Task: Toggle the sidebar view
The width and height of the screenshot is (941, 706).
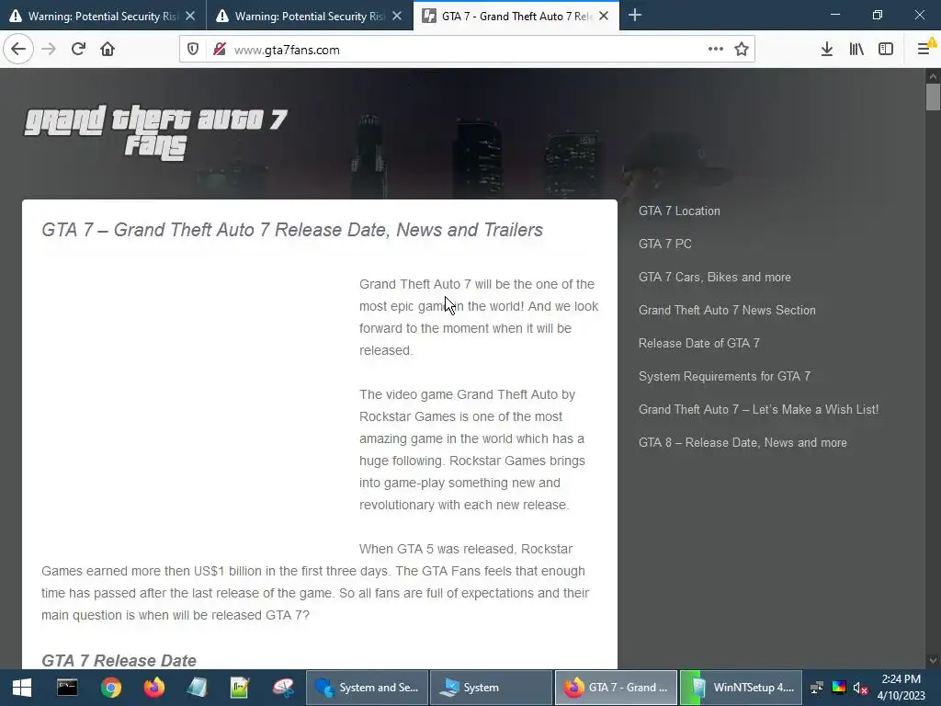Action: 886,50
